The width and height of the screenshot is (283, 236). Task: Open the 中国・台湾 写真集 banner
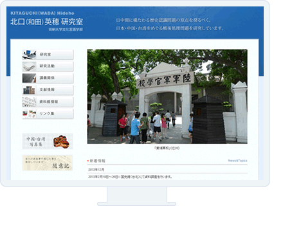pos(48,141)
